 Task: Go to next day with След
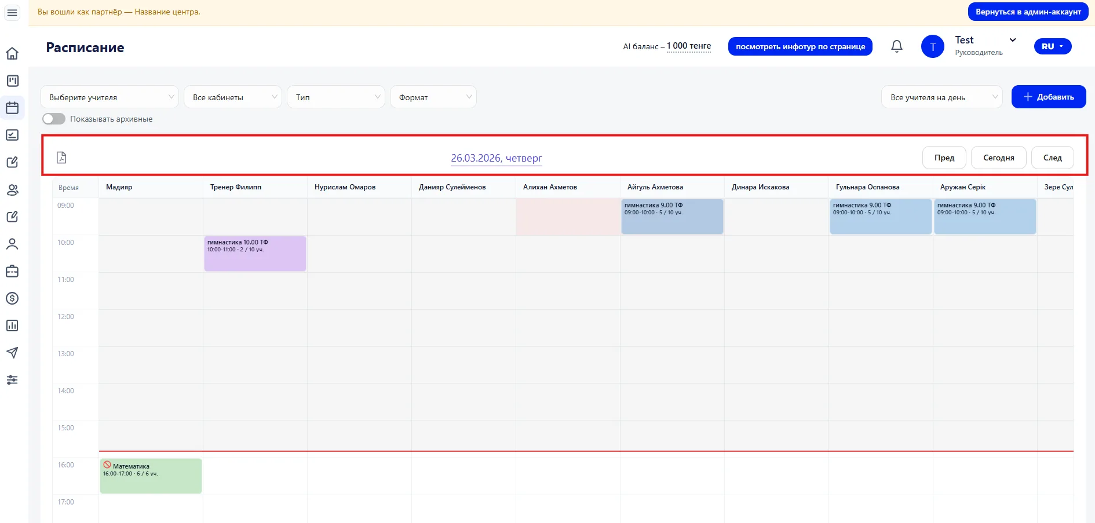pos(1053,158)
